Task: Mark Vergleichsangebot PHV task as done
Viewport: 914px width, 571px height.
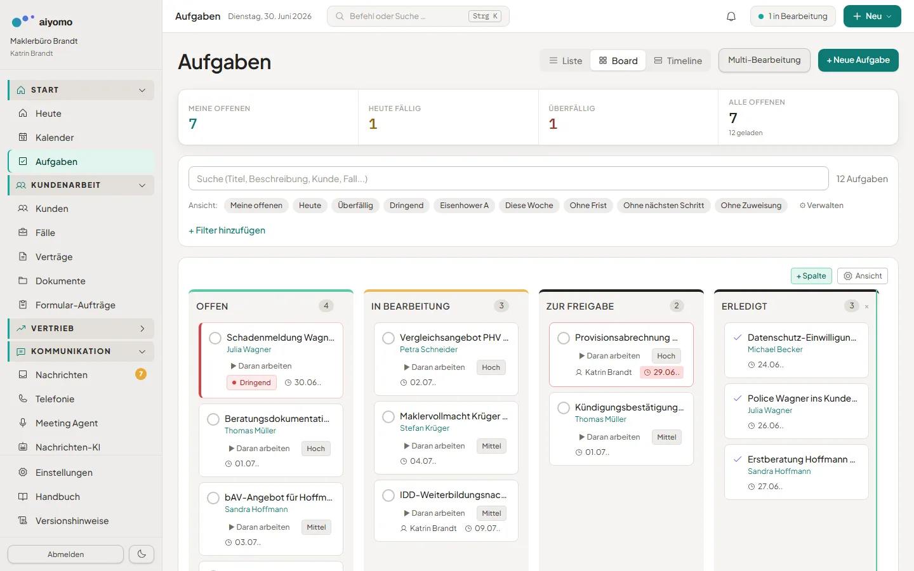Action: click(x=388, y=338)
